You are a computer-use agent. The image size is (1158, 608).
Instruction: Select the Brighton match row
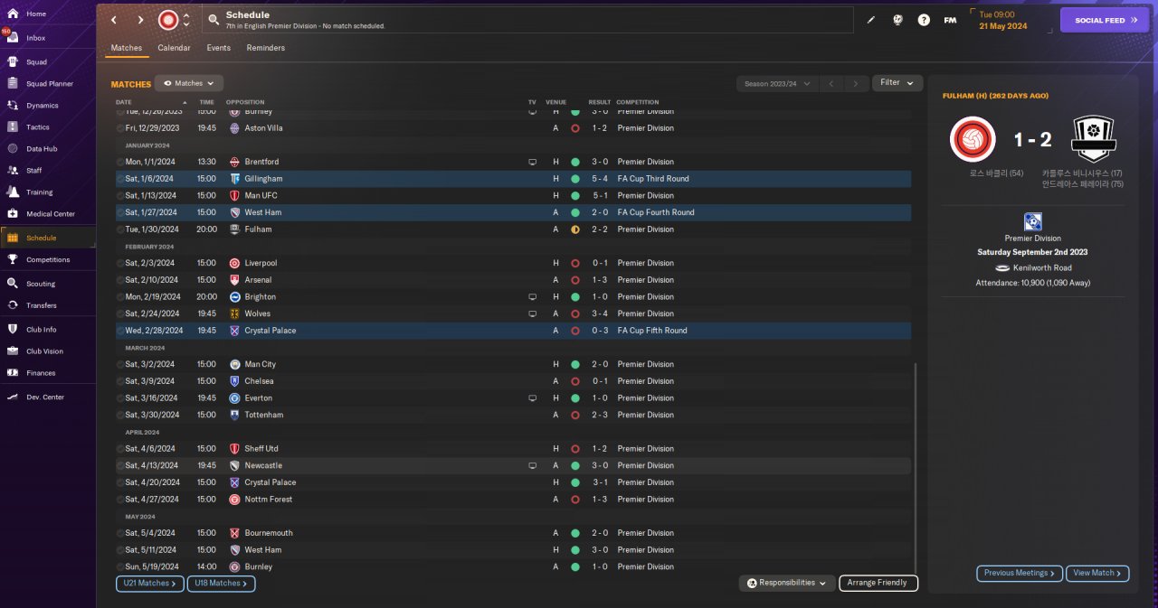[513, 296]
